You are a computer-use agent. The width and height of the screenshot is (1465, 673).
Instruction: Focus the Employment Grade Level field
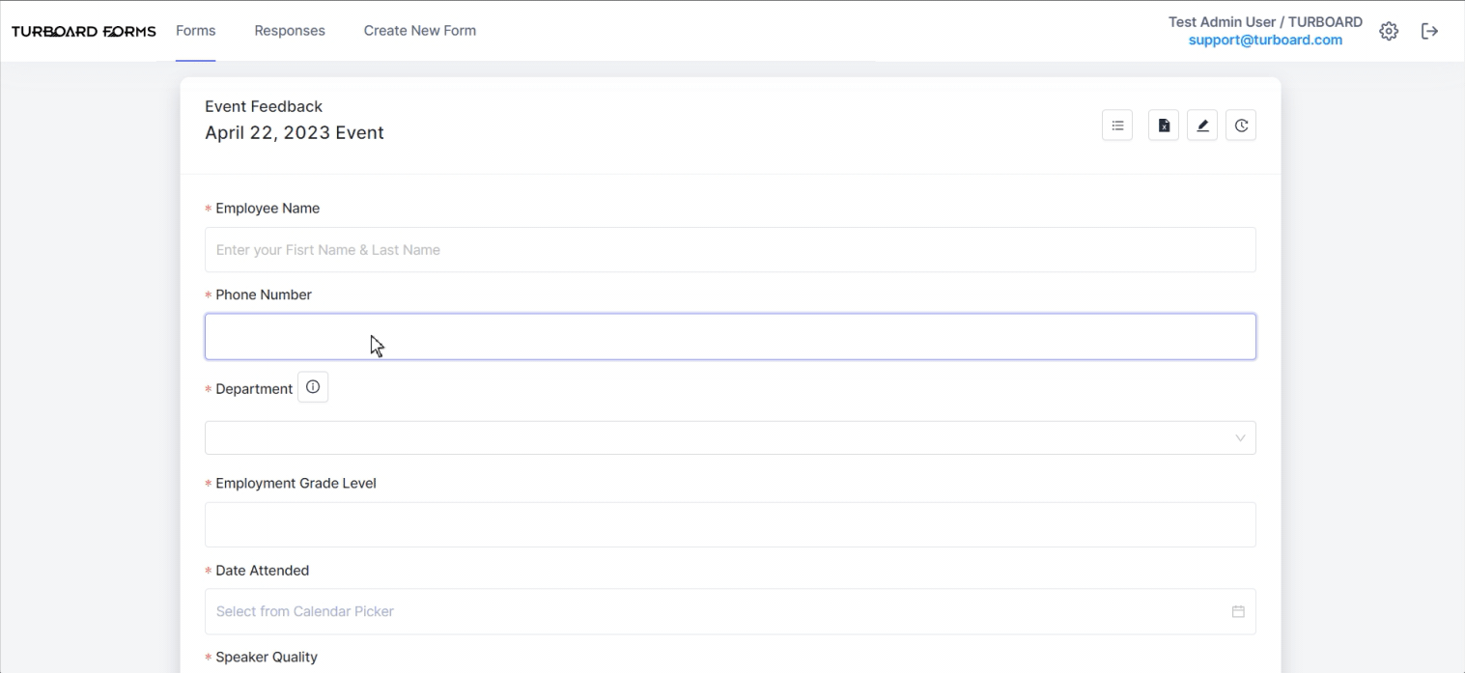[730, 524]
